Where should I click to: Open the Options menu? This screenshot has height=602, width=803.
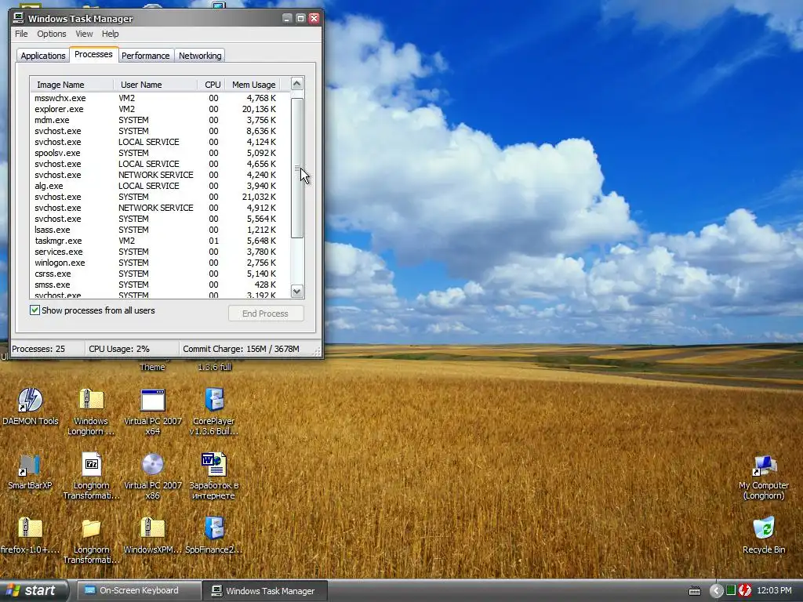[x=51, y=34]
